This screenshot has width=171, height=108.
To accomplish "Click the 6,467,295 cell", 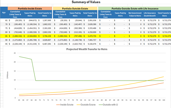I will [45, 44].
